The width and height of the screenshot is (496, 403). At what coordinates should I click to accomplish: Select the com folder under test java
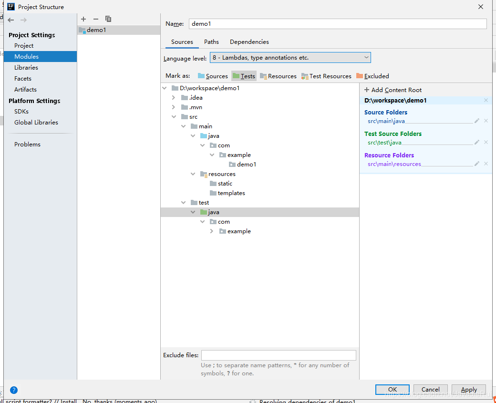(220, 222)
